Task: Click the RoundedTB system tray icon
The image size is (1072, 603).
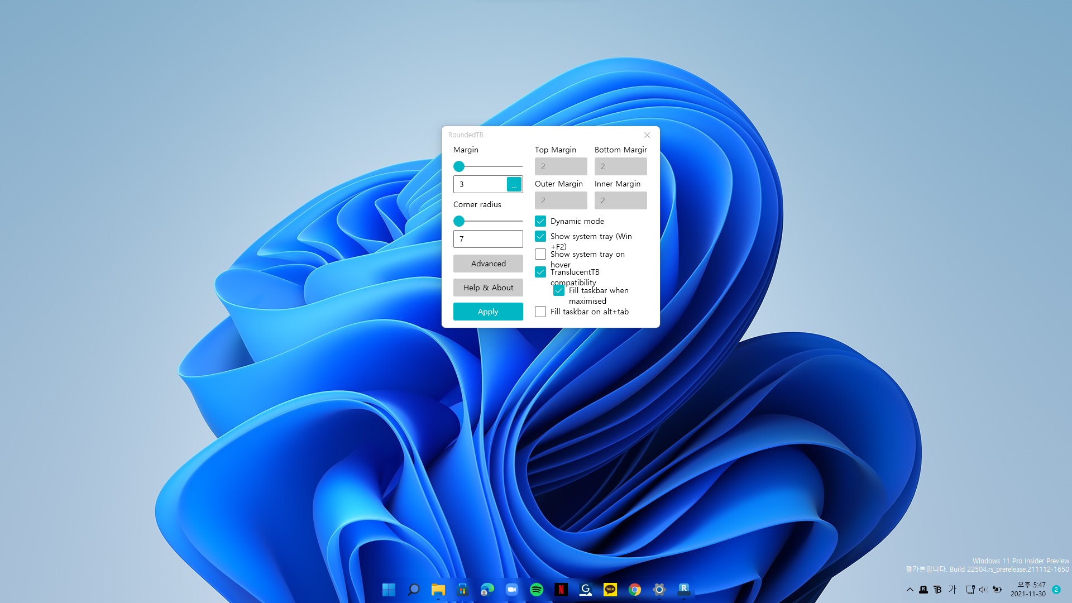Action: [923, 590]
